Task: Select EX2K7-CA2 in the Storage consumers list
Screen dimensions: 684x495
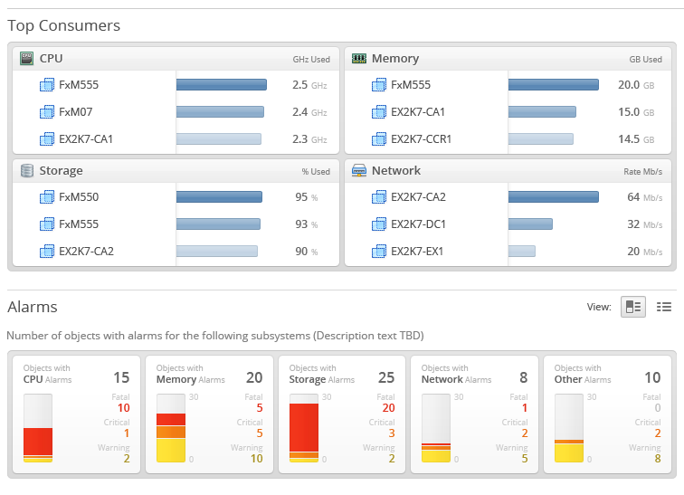Action: (86, 252)
